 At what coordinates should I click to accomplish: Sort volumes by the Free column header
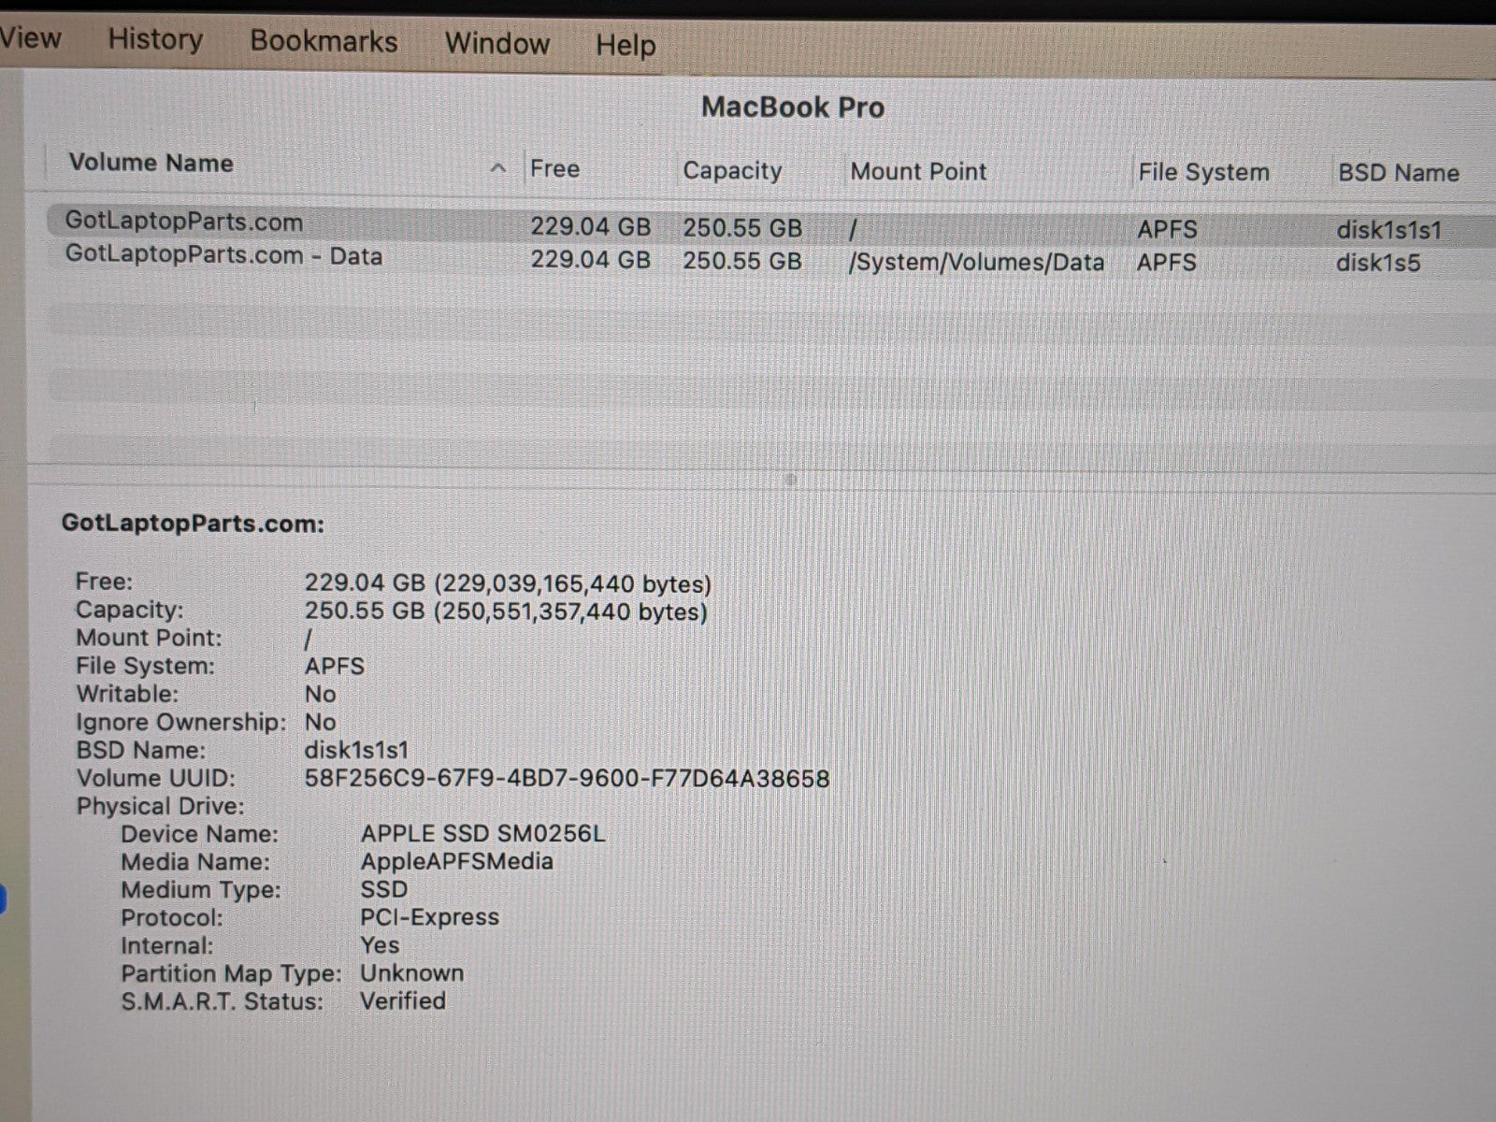coord(554,169)
